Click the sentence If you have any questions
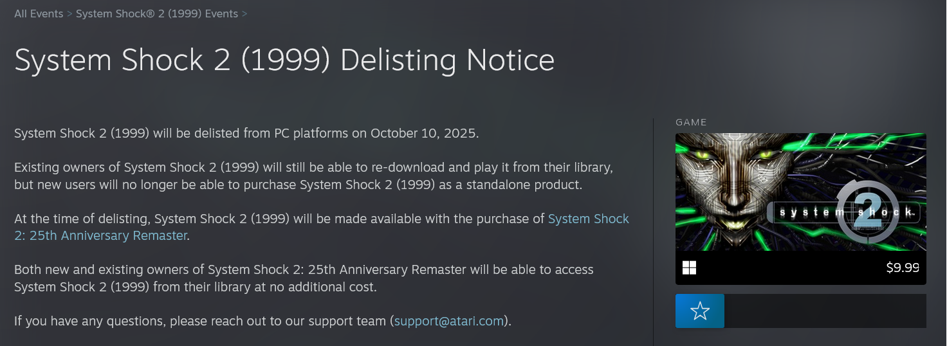947x346 pixels. click(201, 321)
